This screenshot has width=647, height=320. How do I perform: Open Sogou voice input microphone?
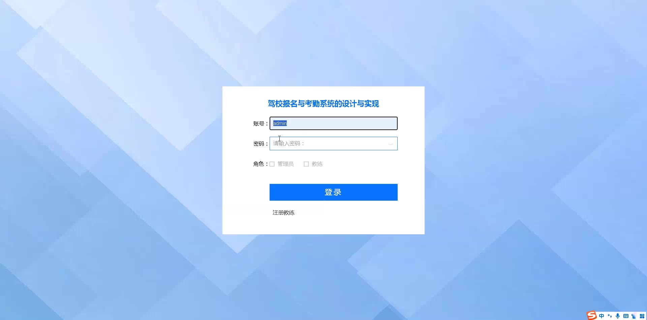(618, 316)
